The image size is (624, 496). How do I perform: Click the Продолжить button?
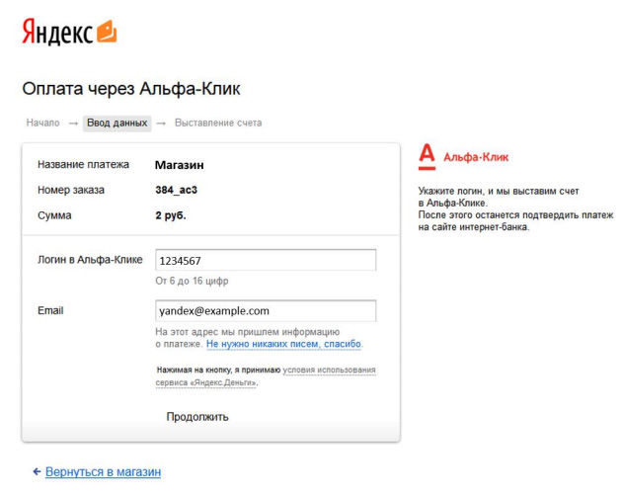[x=197, y=417]
